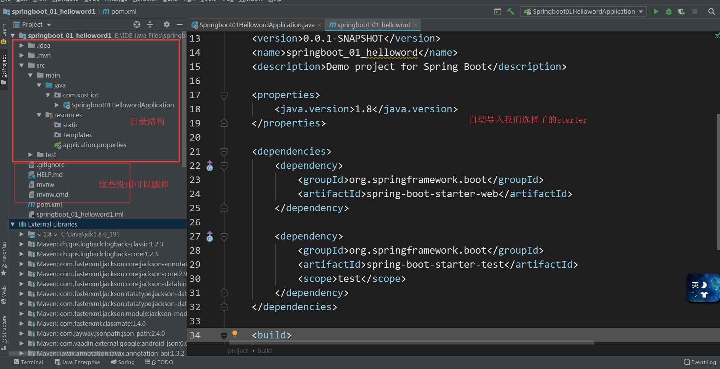
Task: Open the Terminal tool window tab
Action: coord(29,362)
